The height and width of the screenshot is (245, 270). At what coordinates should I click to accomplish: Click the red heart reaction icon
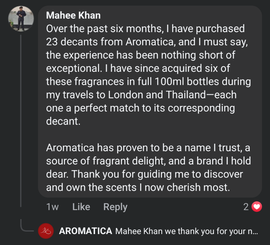(x=257, y=207)
